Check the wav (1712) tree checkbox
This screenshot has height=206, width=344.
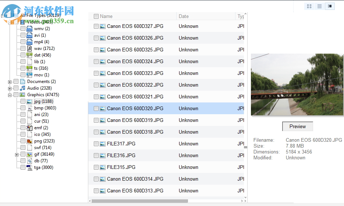coord(23,48)
